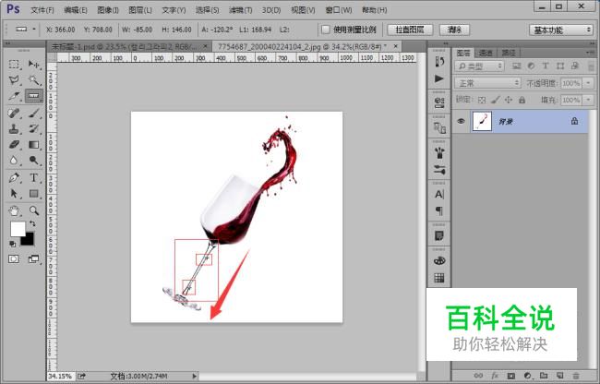Toggle lock image pixels
The image size is (600, 384).
[x=495, y=101]
